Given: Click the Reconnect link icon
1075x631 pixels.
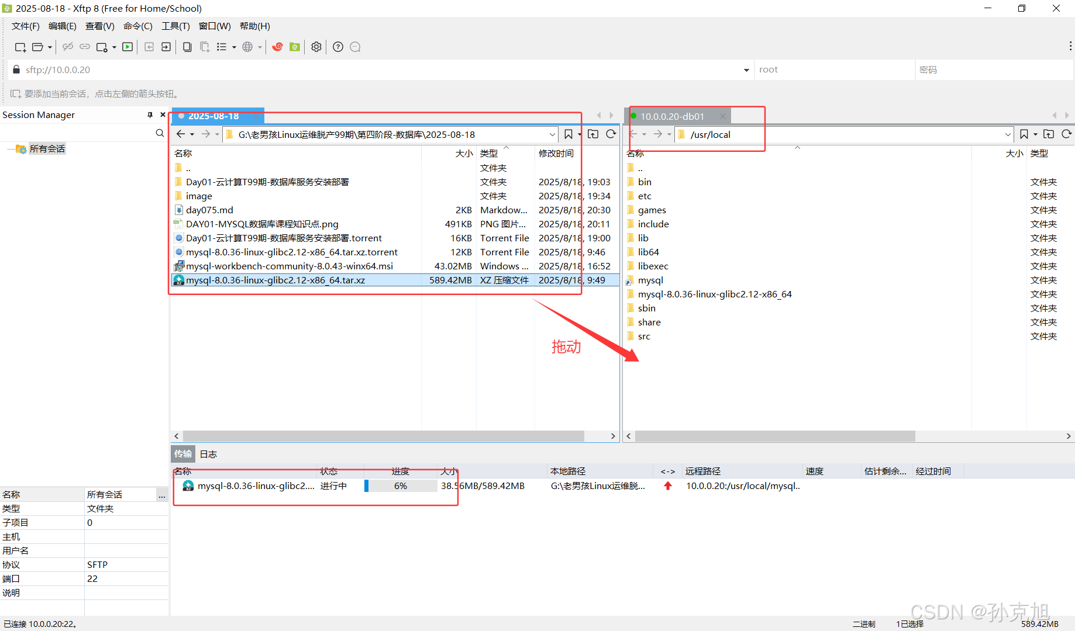Looking at the screenshot, I should click(x=85, y=47).
